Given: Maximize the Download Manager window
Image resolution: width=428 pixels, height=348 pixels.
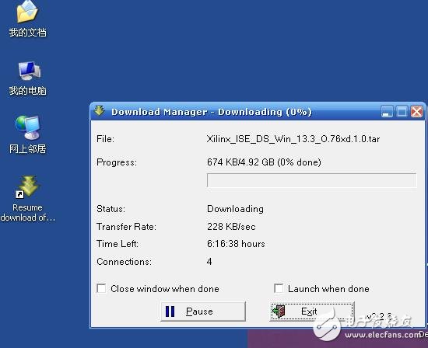Looking at the screenshot, I should [402, 112].
